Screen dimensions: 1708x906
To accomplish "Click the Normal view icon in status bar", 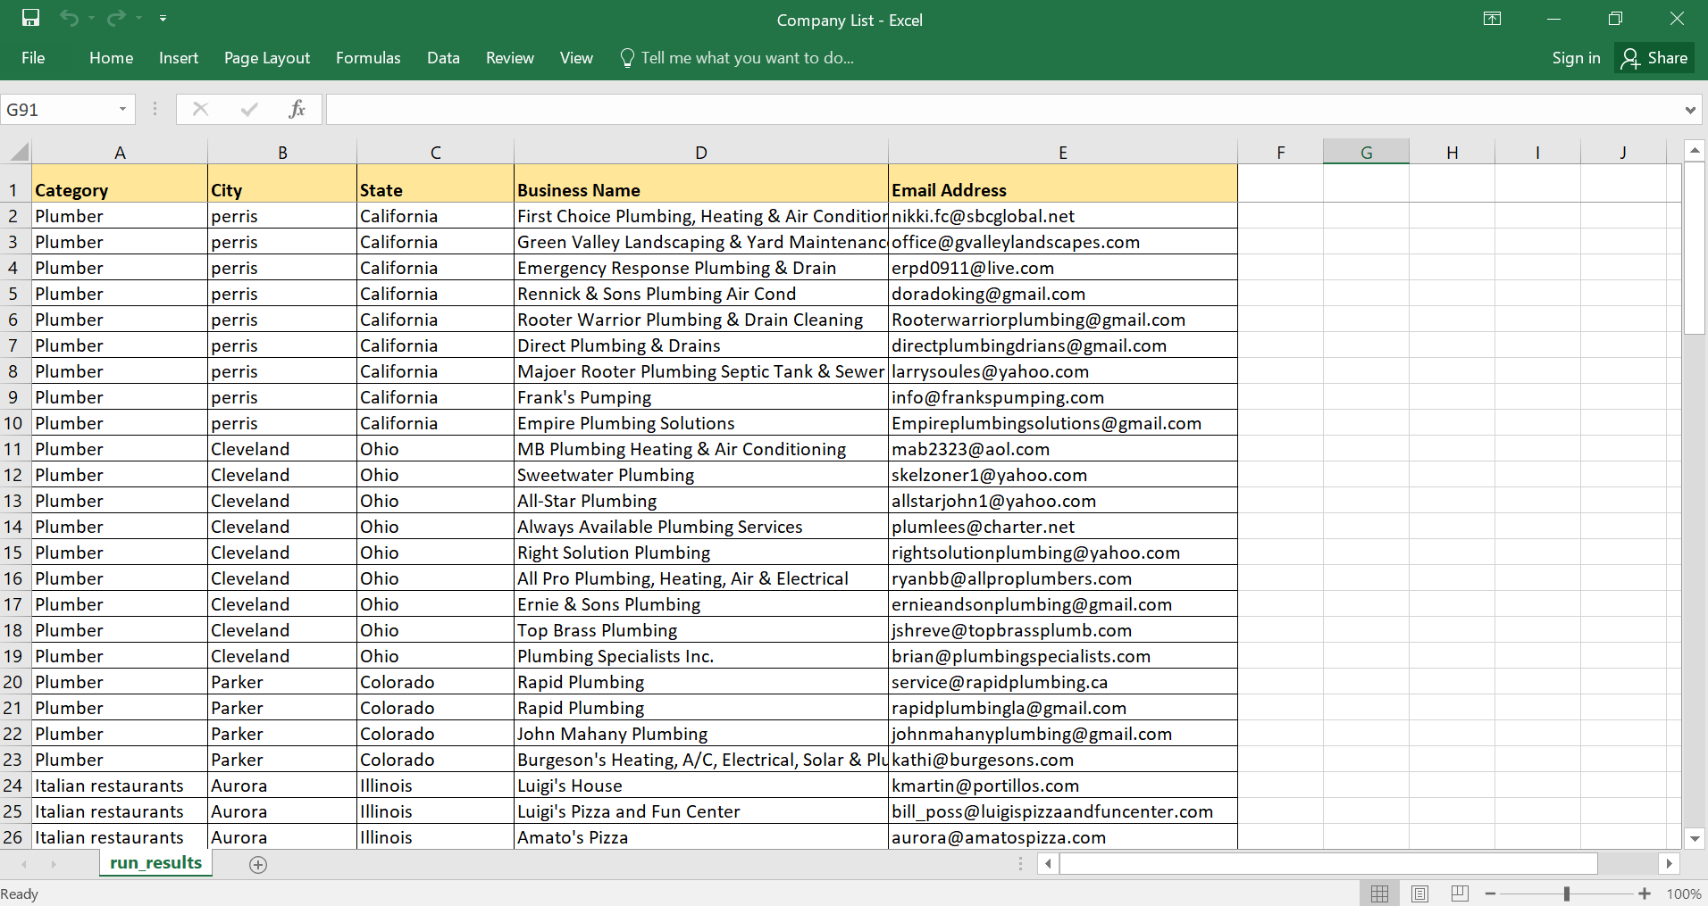I will pos(1378,893).
